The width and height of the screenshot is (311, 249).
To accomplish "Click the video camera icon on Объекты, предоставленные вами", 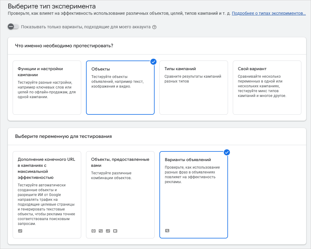I will point(115,231).
